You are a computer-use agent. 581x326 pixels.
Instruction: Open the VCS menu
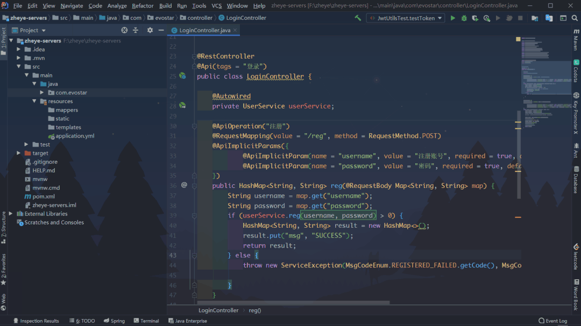coord(216,5)
